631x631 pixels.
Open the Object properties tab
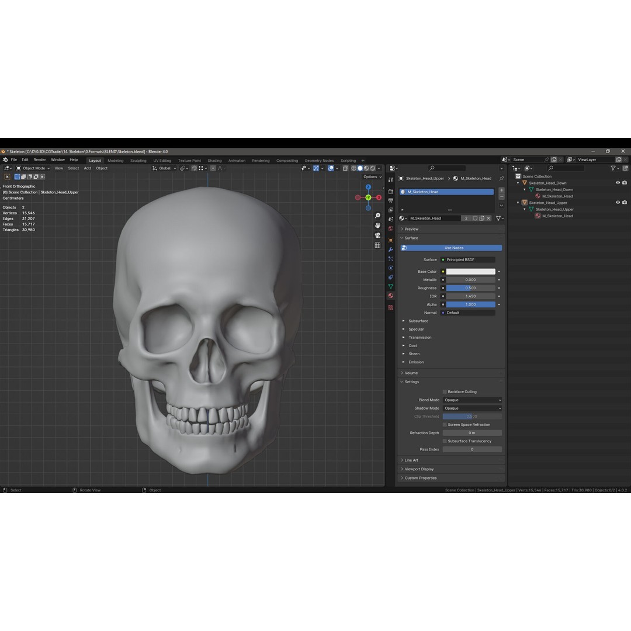click(390, 240)
